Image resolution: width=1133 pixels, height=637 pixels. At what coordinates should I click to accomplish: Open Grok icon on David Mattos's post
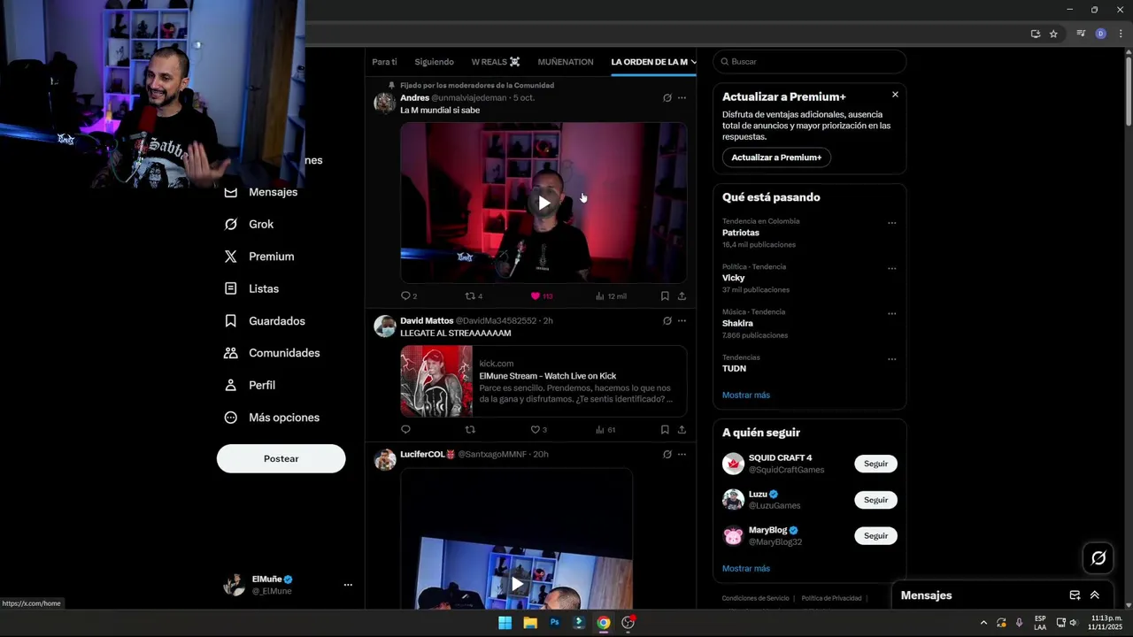667,321
